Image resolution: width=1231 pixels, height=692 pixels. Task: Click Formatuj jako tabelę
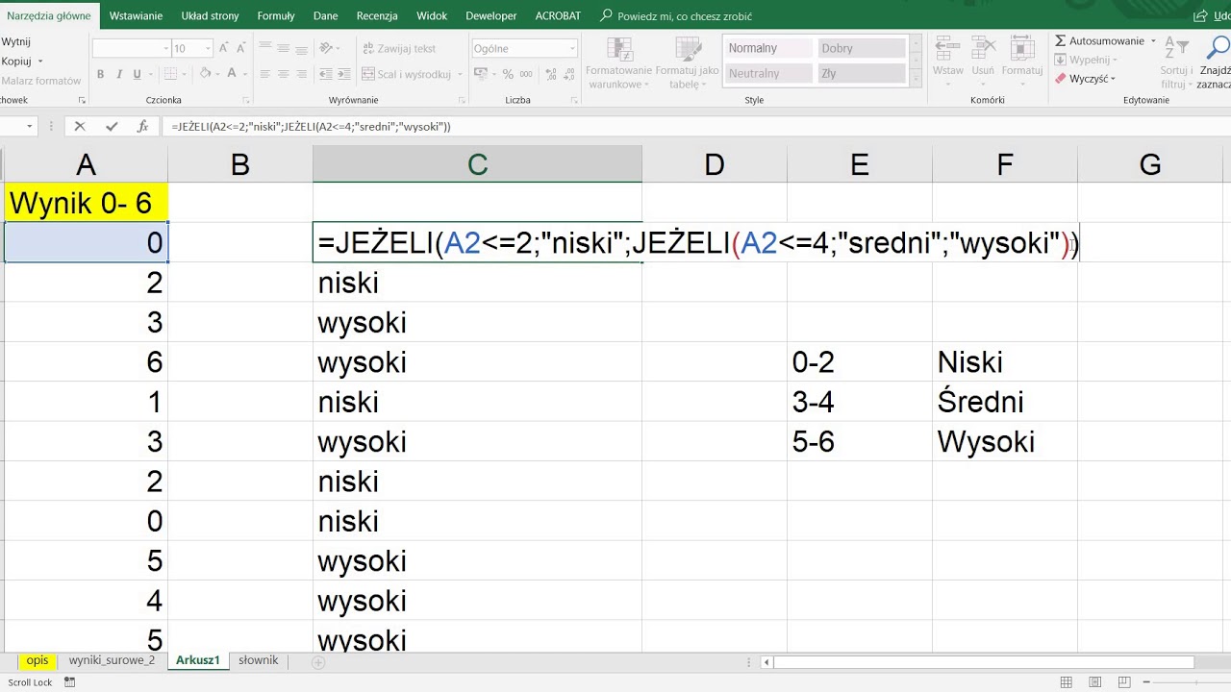coord(687,64)
